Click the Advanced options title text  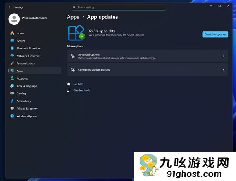pyautogui.click(x=89, y=54)
